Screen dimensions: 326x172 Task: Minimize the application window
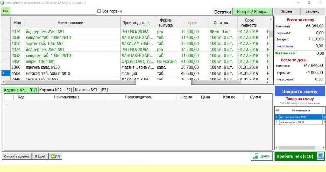coord(298,3)
